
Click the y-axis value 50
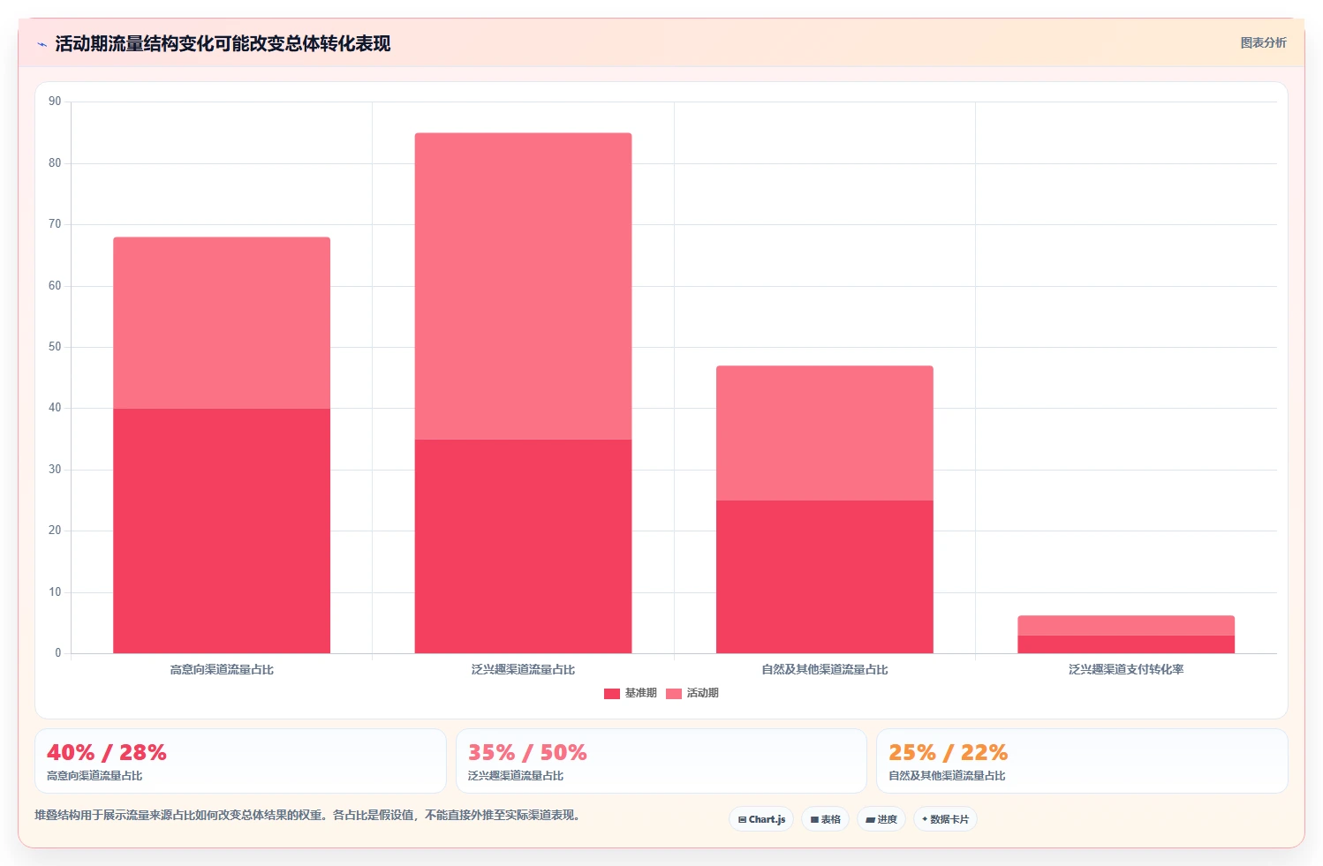[55, 347]
